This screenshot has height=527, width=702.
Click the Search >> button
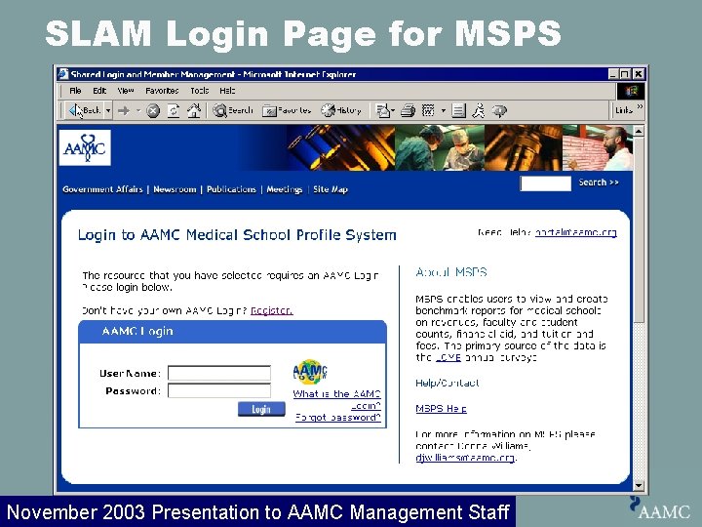tap(599, 182)
